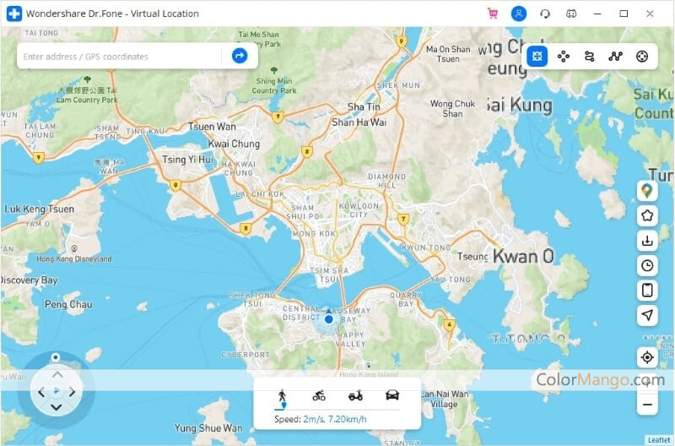Click the Speed value 2m/s, 7.20km/h
Viewport: 675px width, 446px height.
(335, 419)
